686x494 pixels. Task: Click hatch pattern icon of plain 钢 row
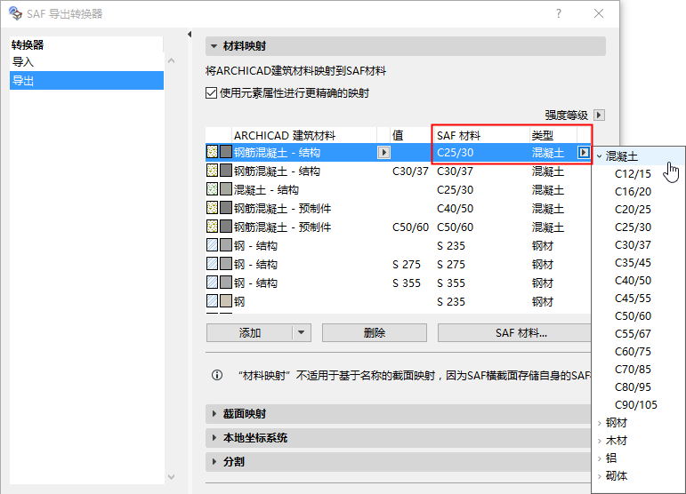212,301
